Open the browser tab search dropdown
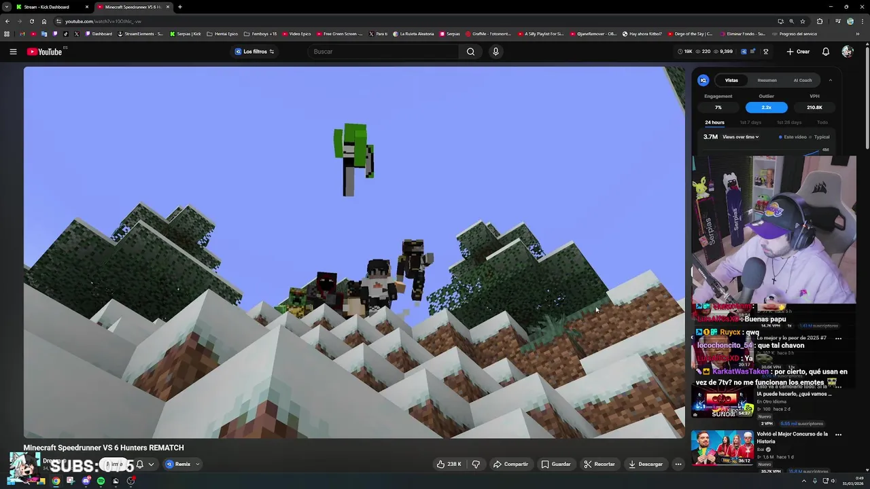The image size is (870, 489). pyautogui.click(x=6, y=7)
